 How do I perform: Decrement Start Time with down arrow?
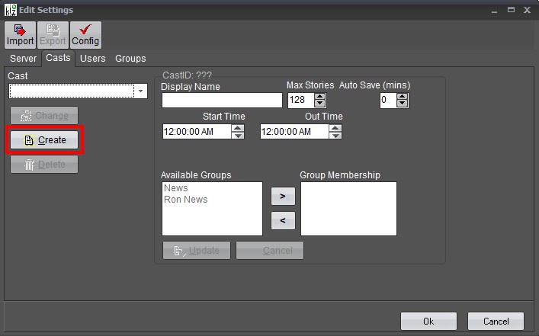point(238,136)
